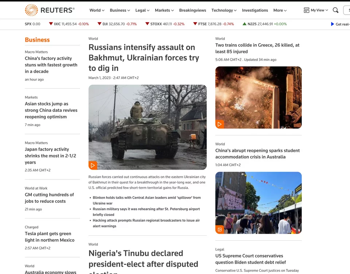Expand the Business menu
The width and height of the screenshot is (350, 274).
tap(120, 10)
